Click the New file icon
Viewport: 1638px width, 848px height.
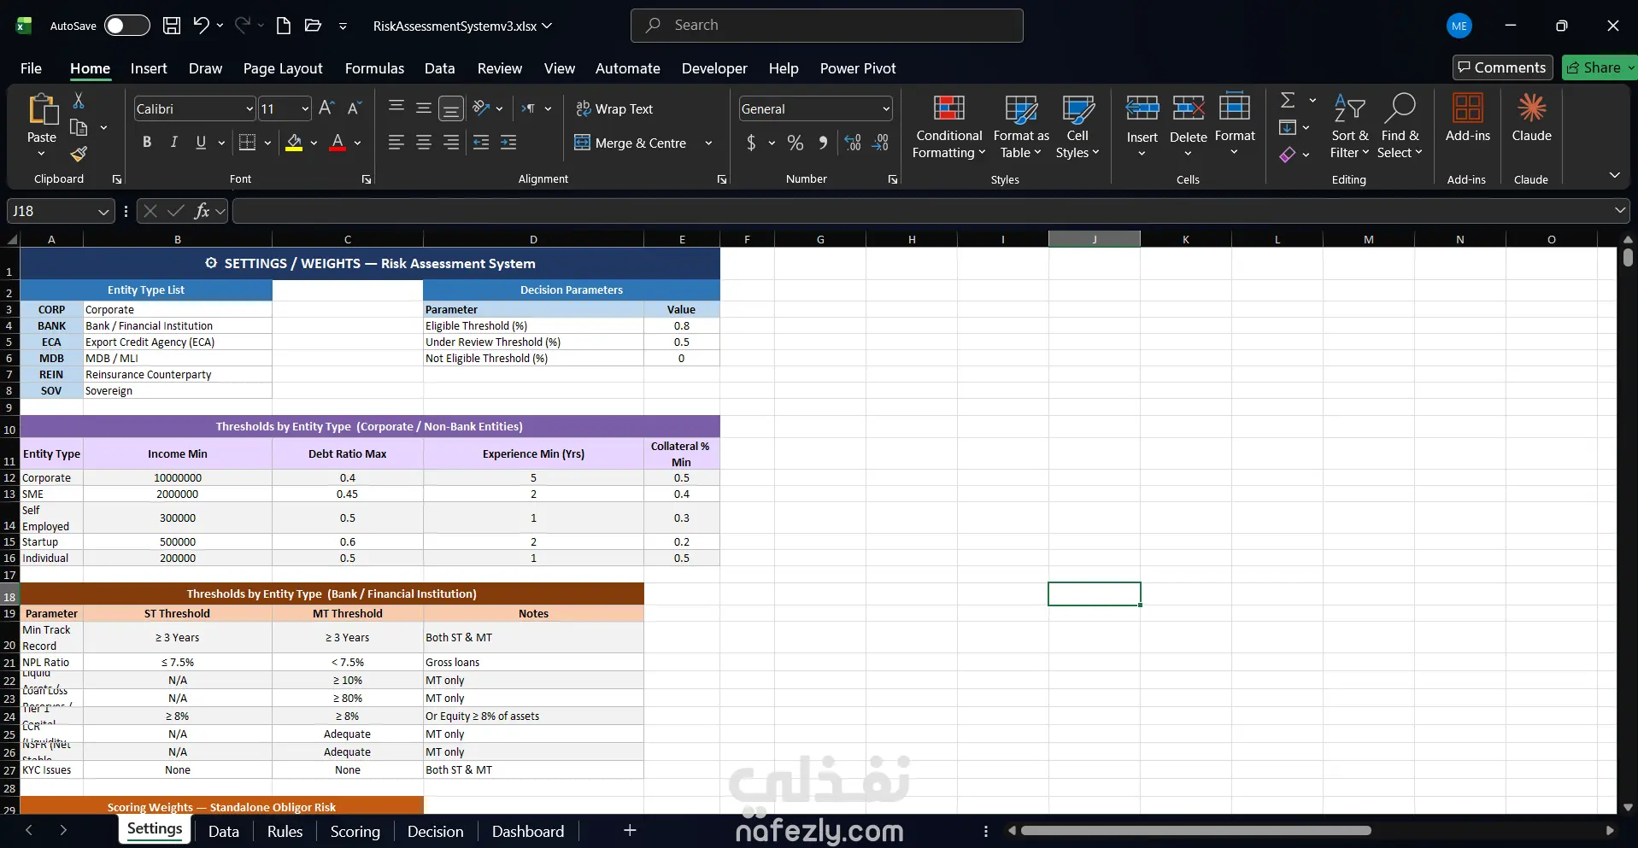click(x=284, y=26)
